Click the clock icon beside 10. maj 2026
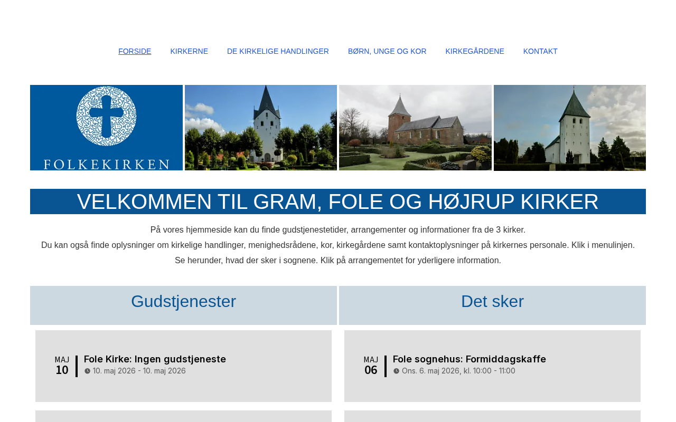The image size is (676, 422). pos(88,371)
